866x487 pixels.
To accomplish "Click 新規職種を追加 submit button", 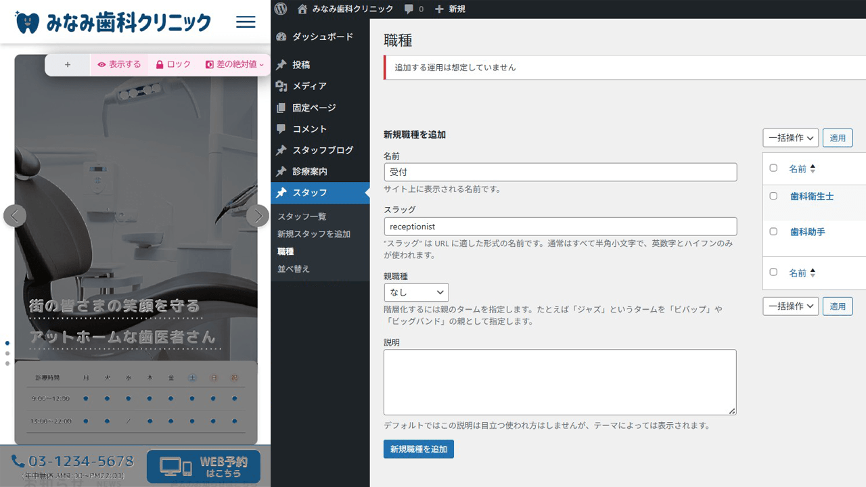I will tap(419, 449).
